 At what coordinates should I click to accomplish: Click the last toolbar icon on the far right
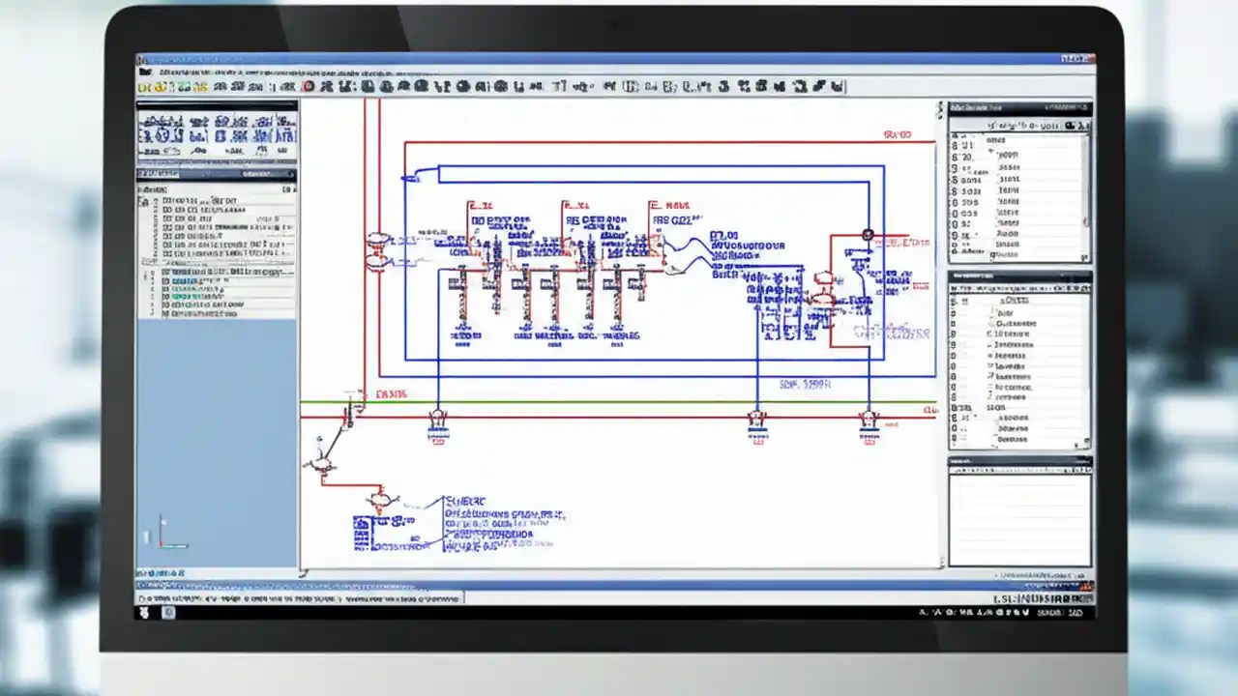(838, 86)
